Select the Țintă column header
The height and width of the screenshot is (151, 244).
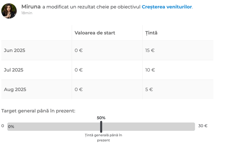(151, 33)
